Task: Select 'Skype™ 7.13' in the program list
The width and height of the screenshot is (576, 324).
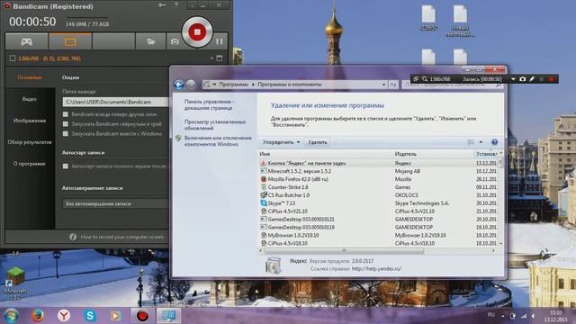Action: point(378,203)
